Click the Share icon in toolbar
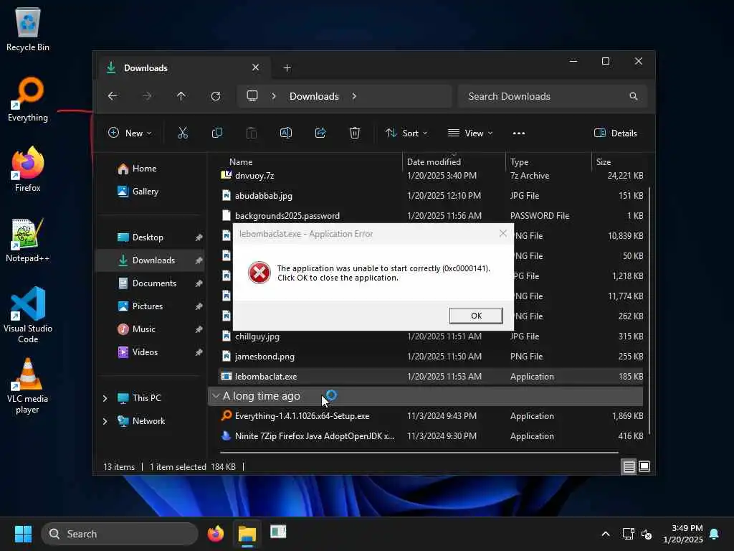The image size is (734, 551). 320,133
